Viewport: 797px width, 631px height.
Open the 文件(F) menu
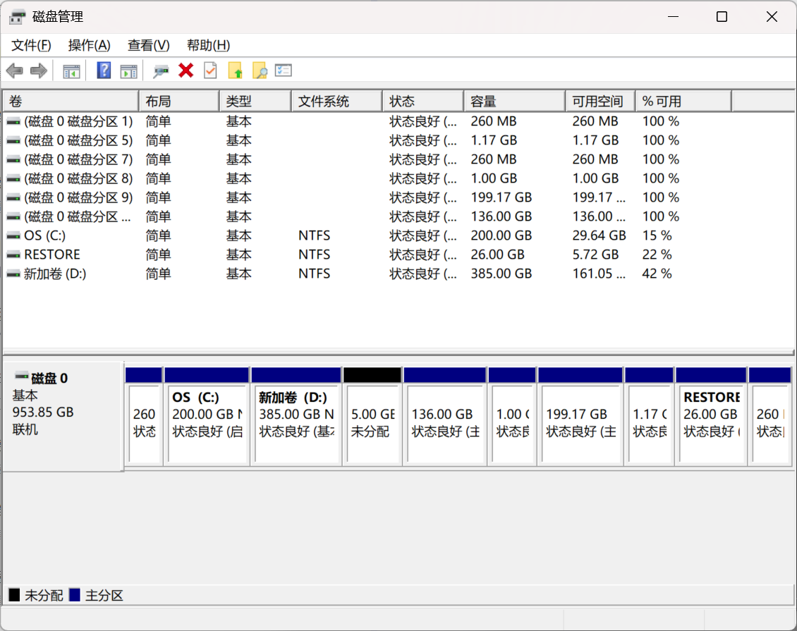click(31, 45)
